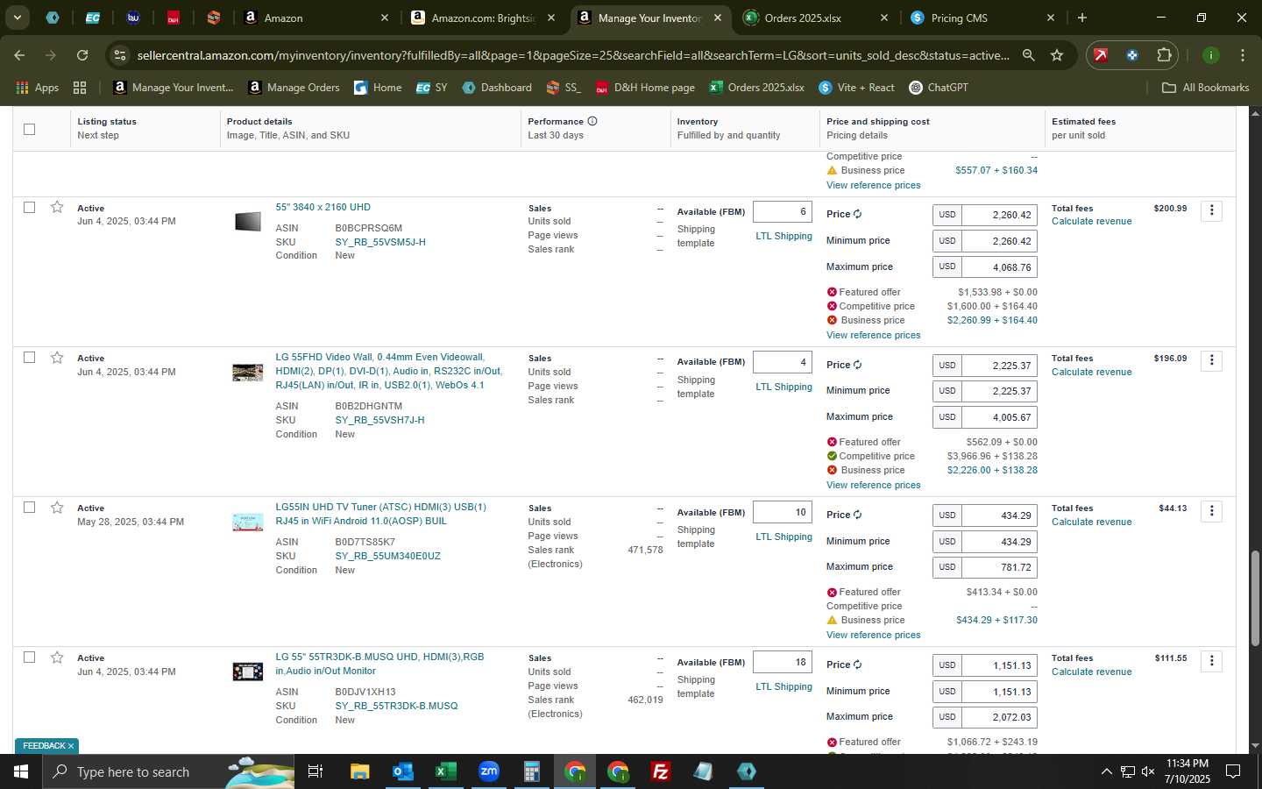1262x789 pixels.
Task: Edit Minimum price field showing 1,151.13
Action: 999,692
